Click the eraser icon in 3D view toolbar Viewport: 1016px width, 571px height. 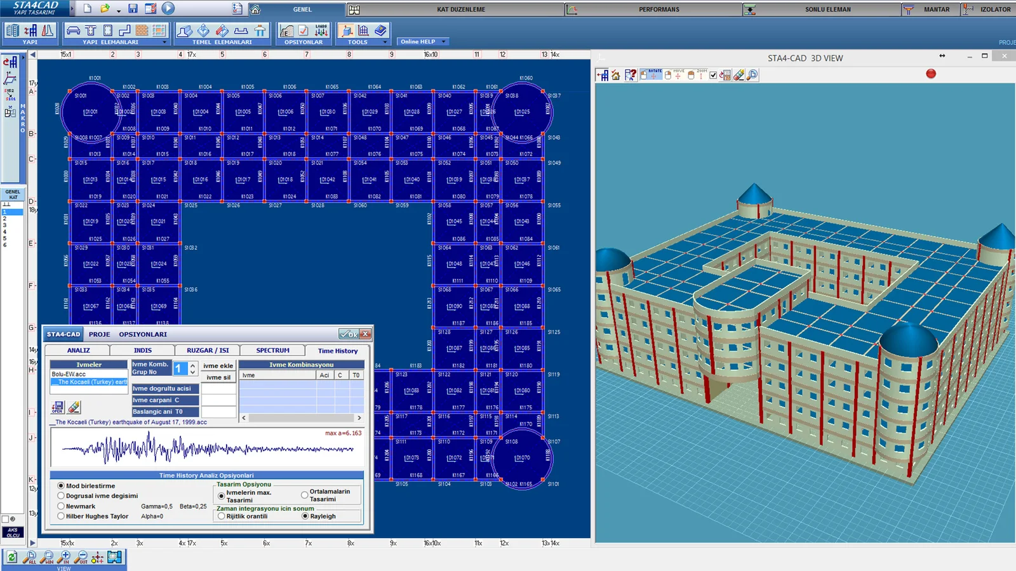pos(739,75)
